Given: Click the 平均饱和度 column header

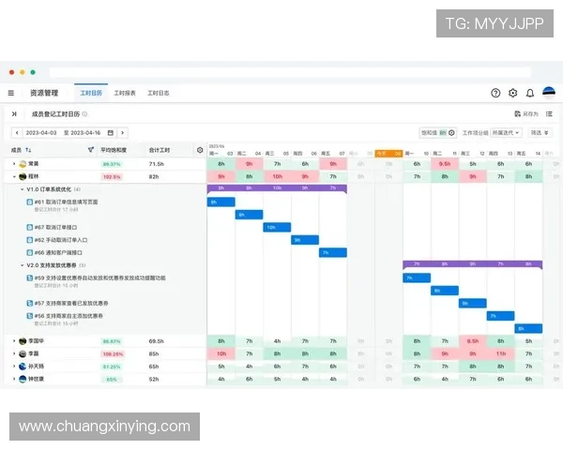Looking at the screenshot, I should pyautogui.click(x=114, y=150).
